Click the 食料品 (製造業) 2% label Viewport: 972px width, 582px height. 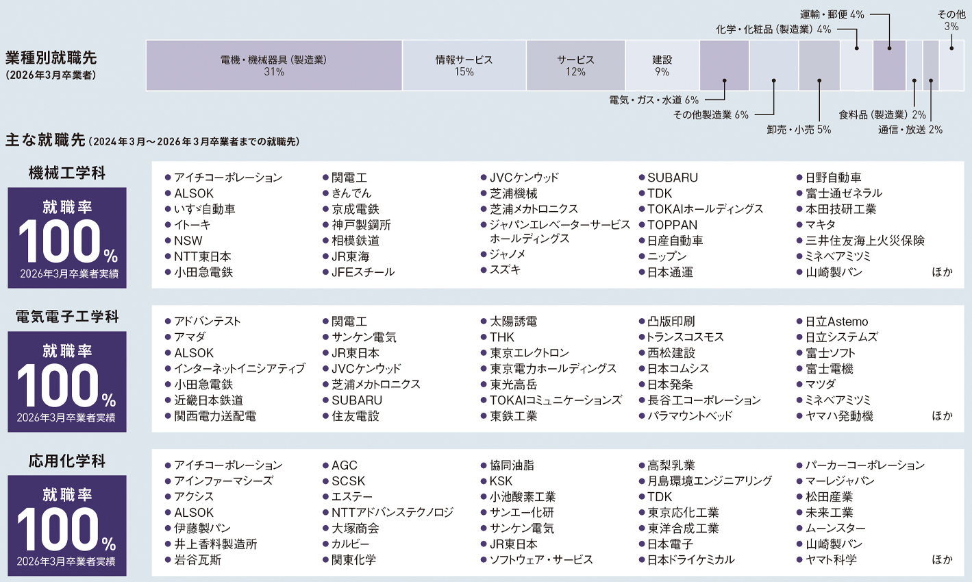882,115
